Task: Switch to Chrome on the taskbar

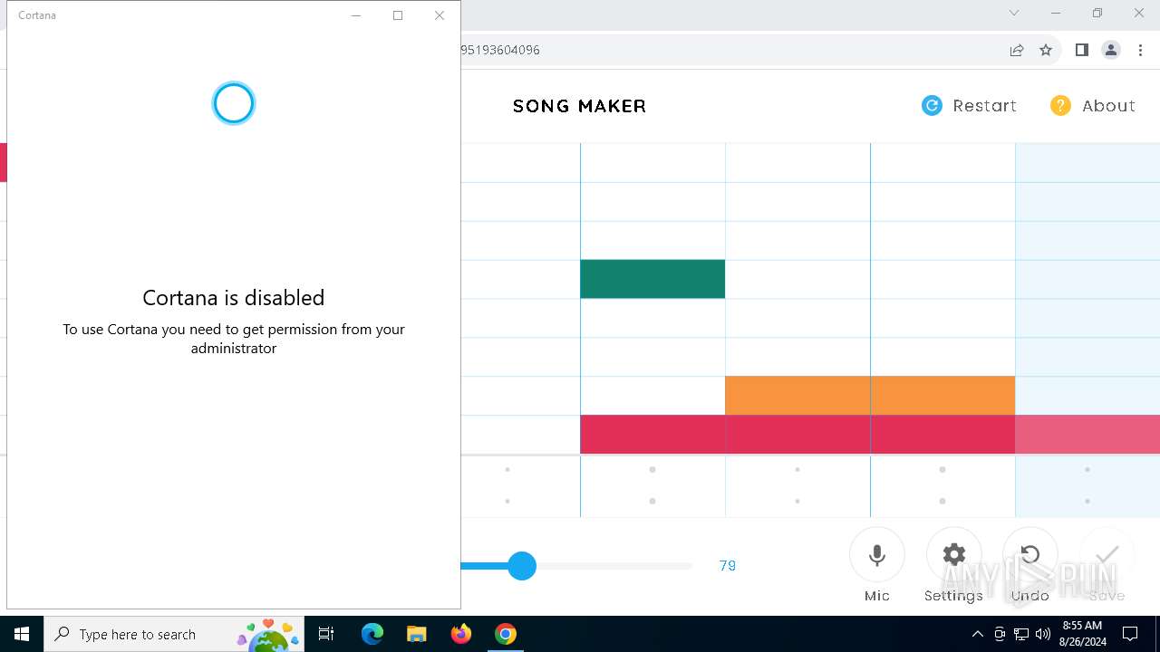Action: [506, 634]
